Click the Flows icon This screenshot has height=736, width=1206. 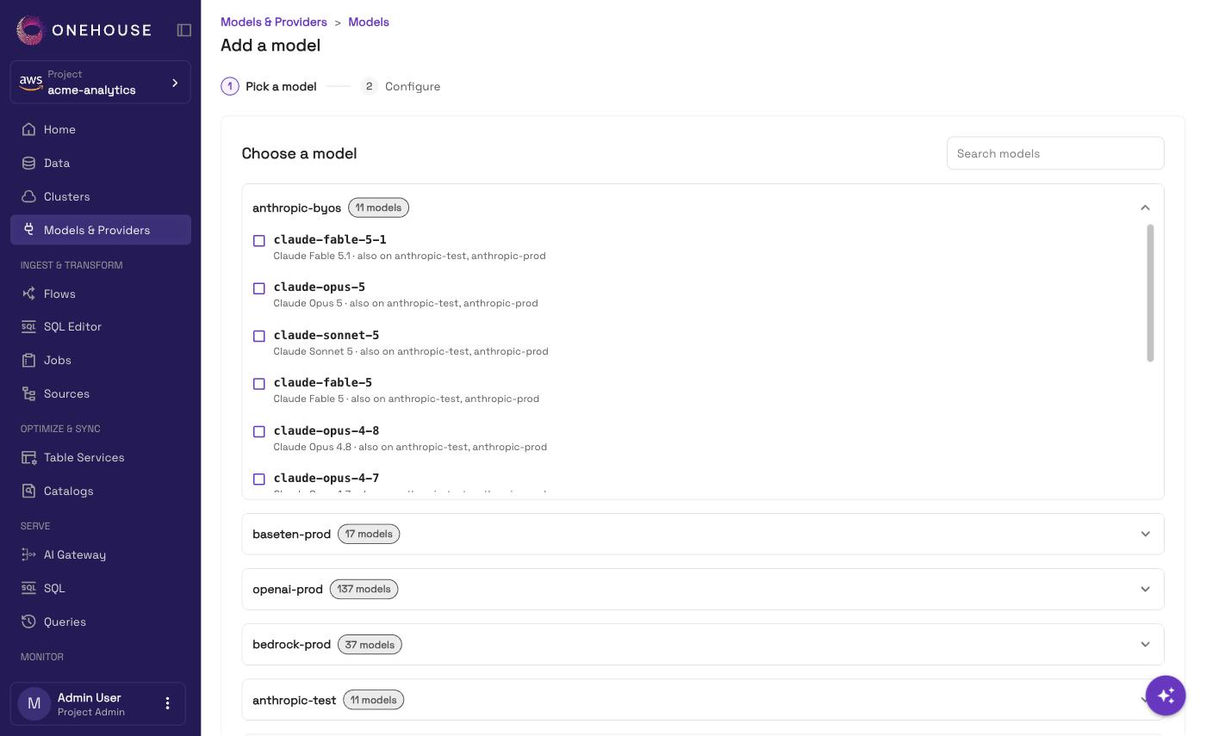click(x=28, y=294)
